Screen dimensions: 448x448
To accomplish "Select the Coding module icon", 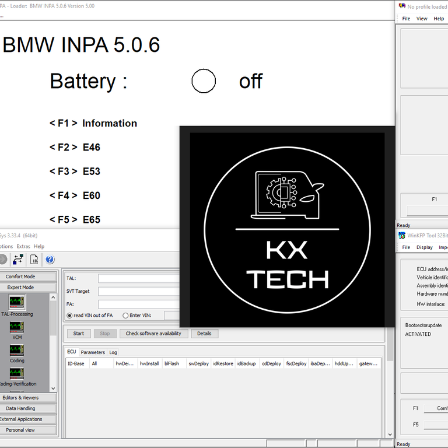I will pyautogui.click(x=17, y=350).
